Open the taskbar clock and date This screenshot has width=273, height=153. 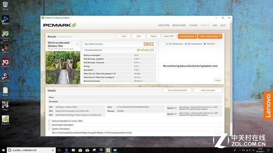point(260,150)
